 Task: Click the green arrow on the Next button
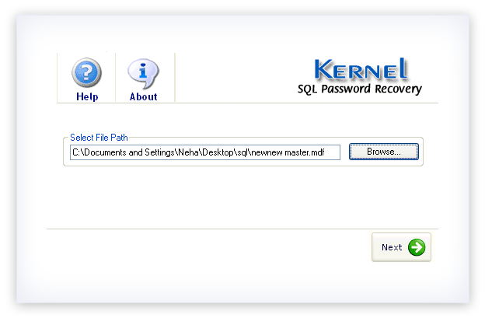point(417,247)
